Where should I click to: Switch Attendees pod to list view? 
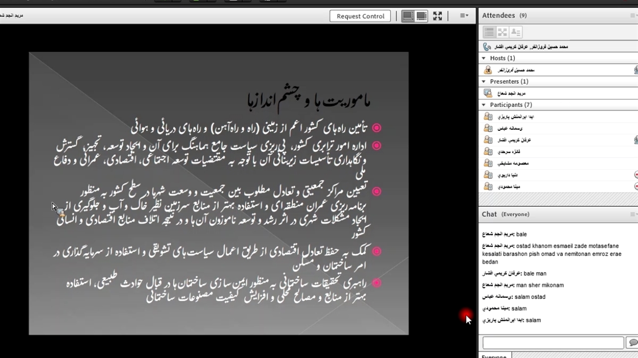coord(489,32)
